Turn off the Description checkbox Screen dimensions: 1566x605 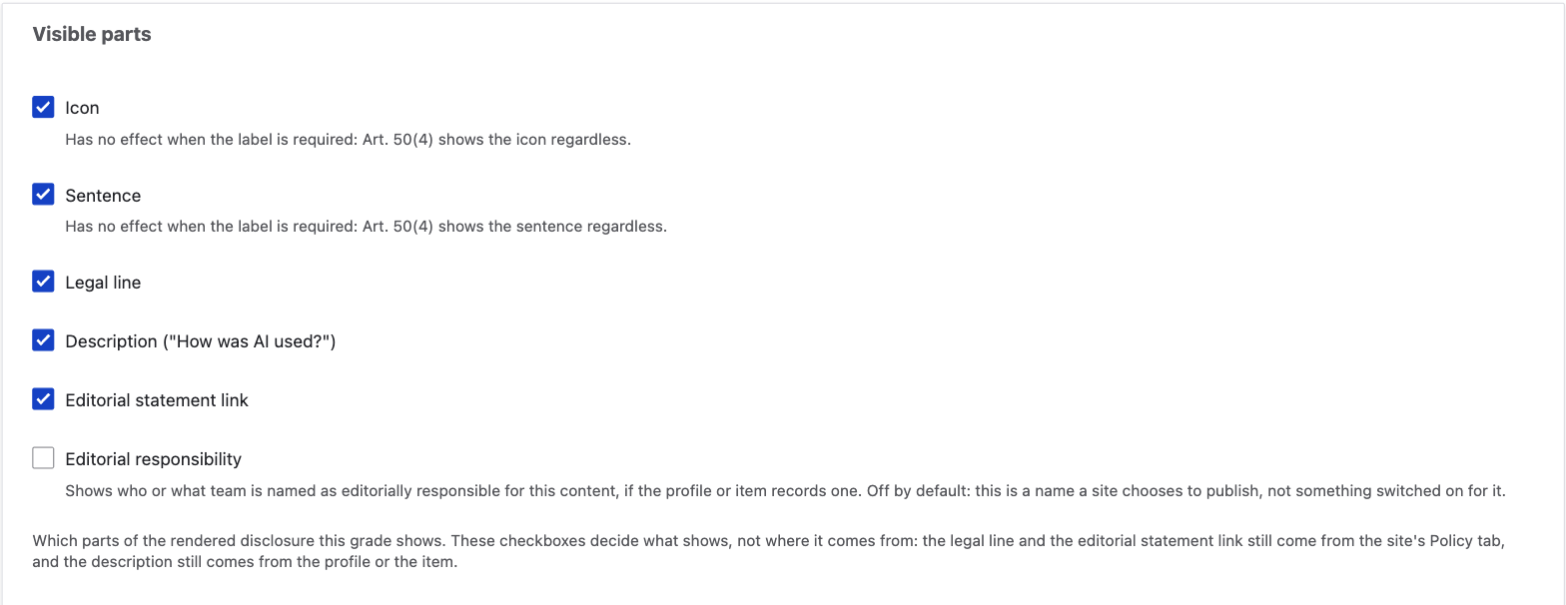43,340
